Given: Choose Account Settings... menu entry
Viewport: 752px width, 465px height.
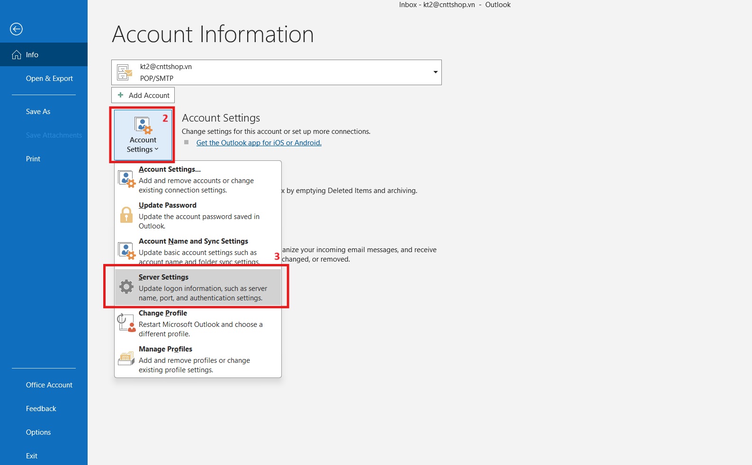Looking at the screenshot, I should tap(198, 180).
